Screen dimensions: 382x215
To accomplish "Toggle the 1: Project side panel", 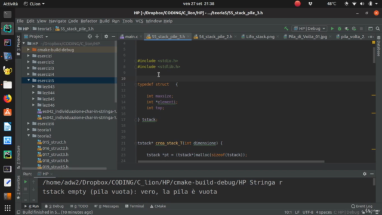I will 19,45.
